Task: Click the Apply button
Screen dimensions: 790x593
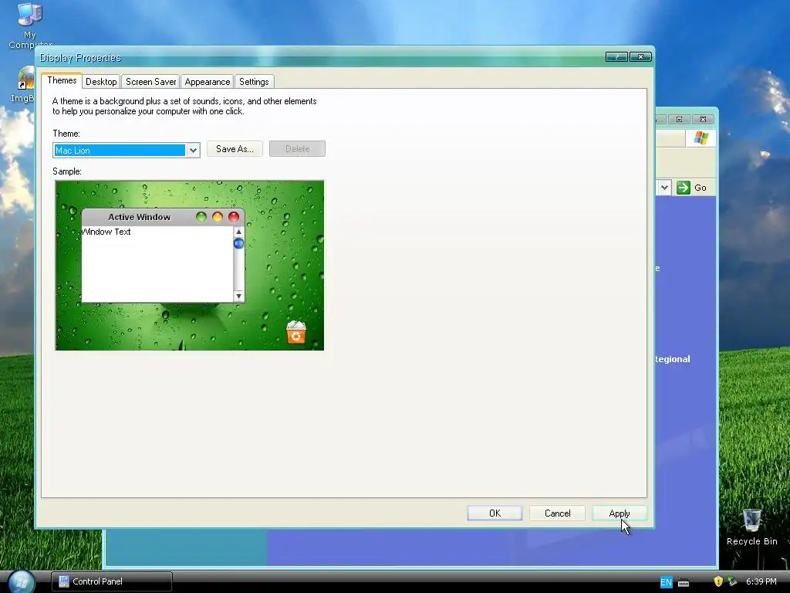Action: [x=620, y=513]
